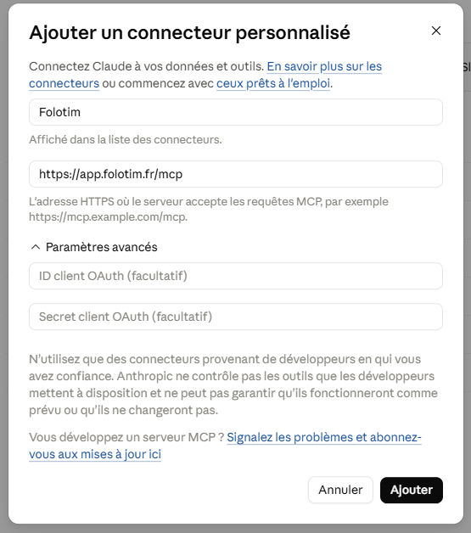Select the Vous développez un serveur MCP text
The image size is (471, 533).
pos(126,437)
